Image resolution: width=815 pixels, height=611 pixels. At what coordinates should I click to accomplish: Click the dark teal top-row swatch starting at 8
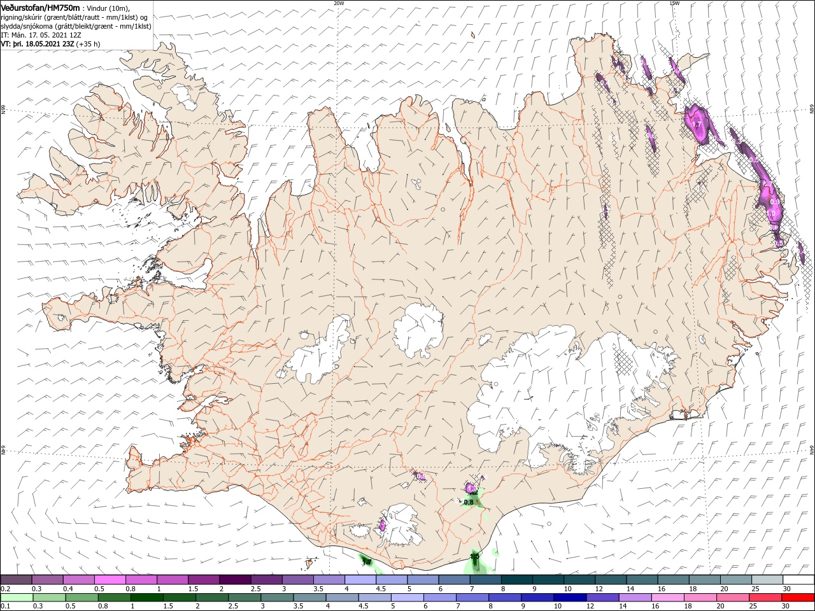pyautogui.click(x=516, y=580)
